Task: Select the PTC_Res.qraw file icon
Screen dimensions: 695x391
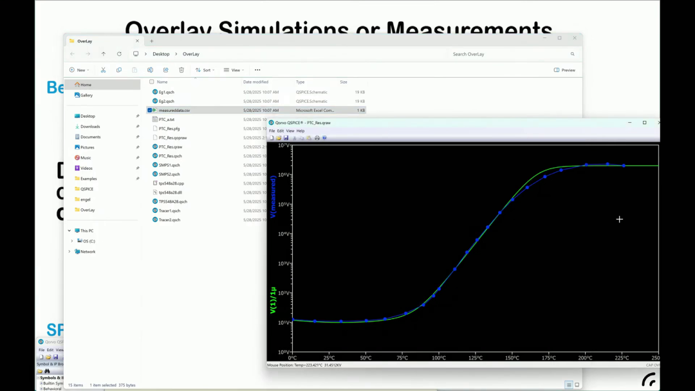Action: tap(154, 147)
